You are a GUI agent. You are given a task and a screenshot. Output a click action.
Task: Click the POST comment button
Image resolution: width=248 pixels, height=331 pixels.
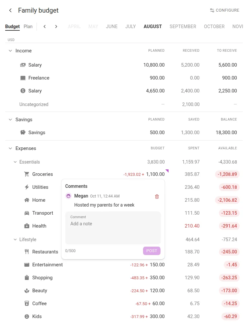tap(152, 251)
